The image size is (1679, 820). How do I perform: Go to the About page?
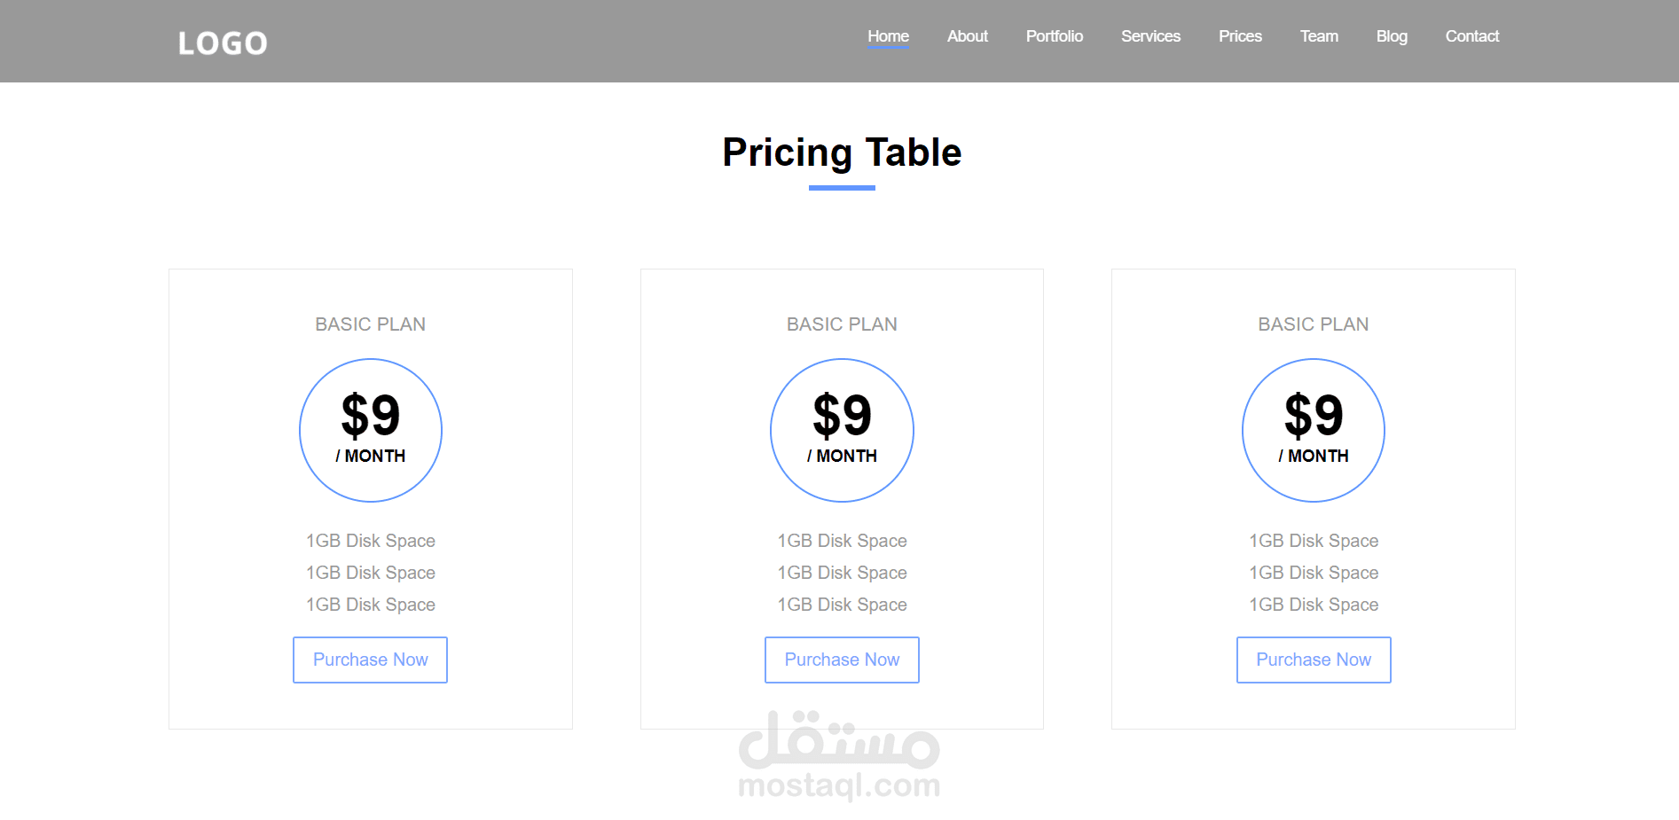click(x=967, y=36)
